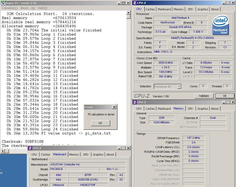The height and width of the screenshot is (187, 236).
Task: Switch to SPD tab in top CPU-Z window
Action: pyautogui.click(x=190, y=9)
